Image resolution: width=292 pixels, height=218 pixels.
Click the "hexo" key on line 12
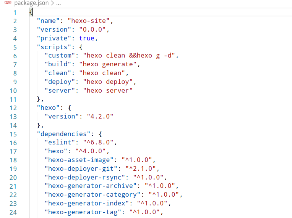coord(48,108)
